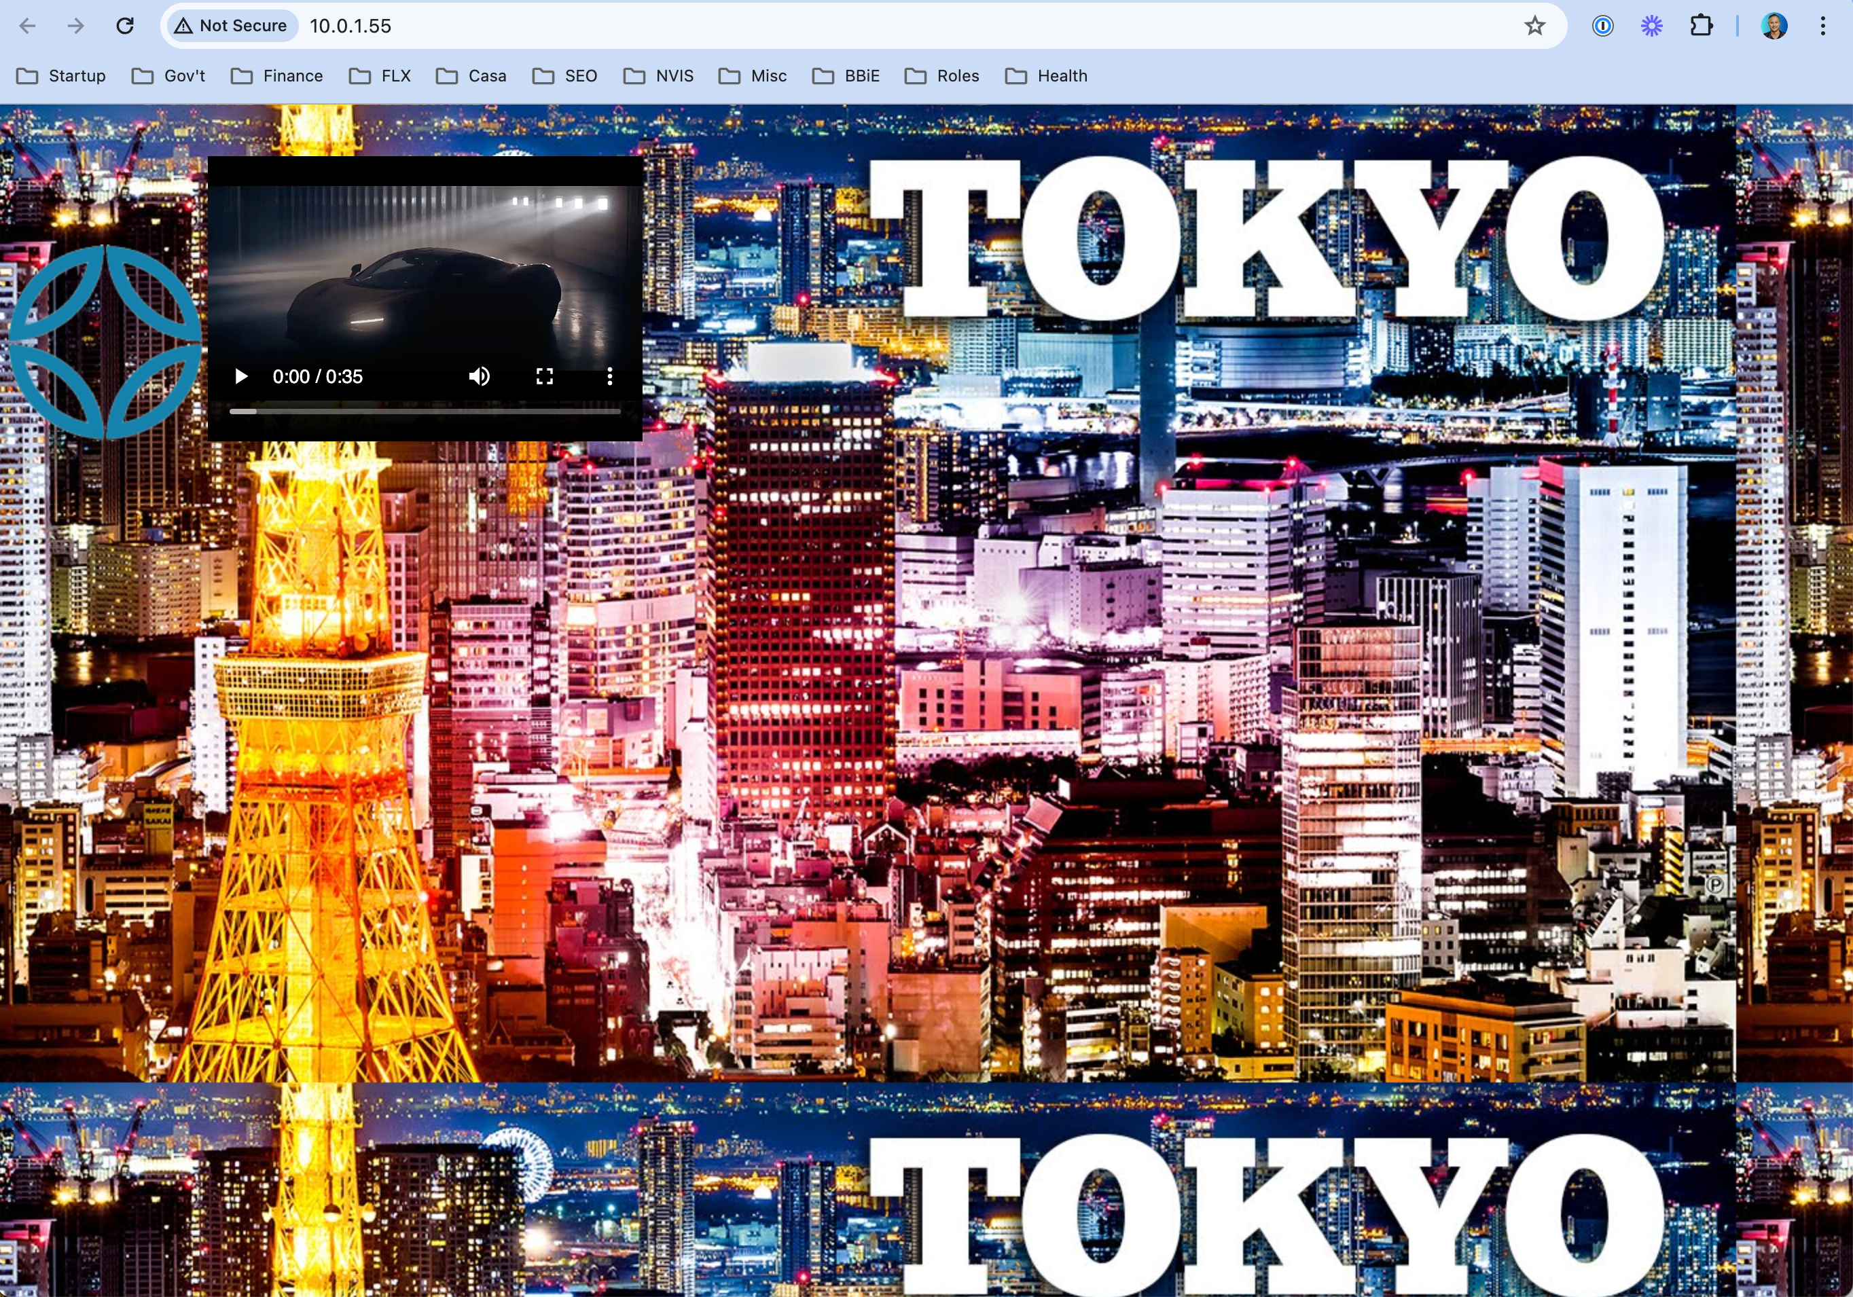
Task: Click the video progress bar track
Action: [x=425, y=412]
